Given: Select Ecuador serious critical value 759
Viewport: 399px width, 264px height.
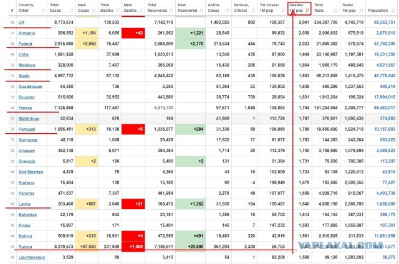Looking at the screenshot, I should tap(251, 97).
